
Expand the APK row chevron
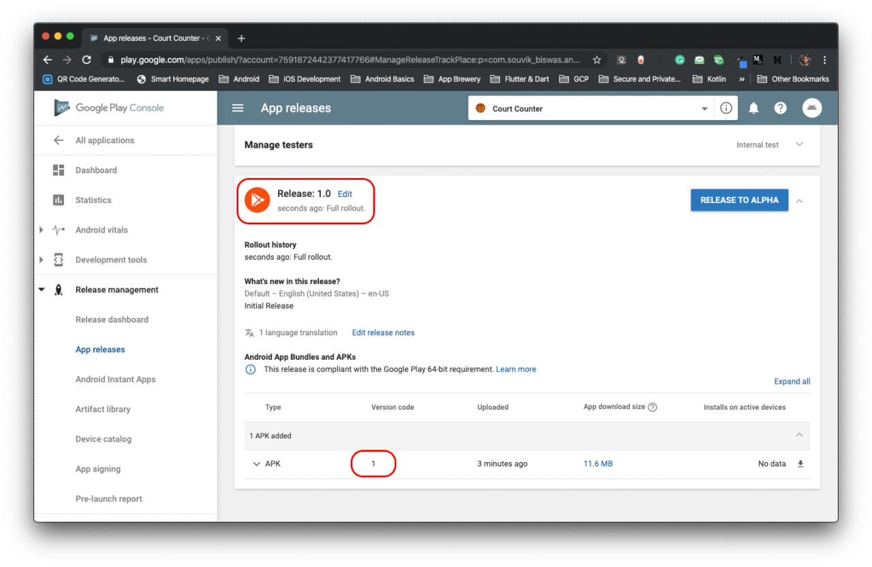[x=256, y=464]
